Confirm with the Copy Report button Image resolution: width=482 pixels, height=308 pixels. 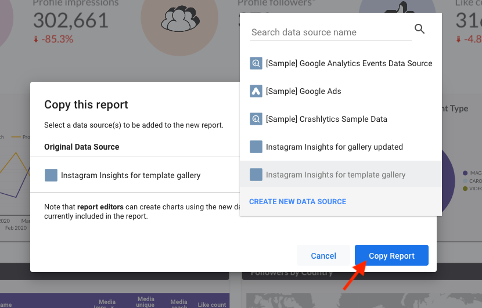tap(391, 255)
